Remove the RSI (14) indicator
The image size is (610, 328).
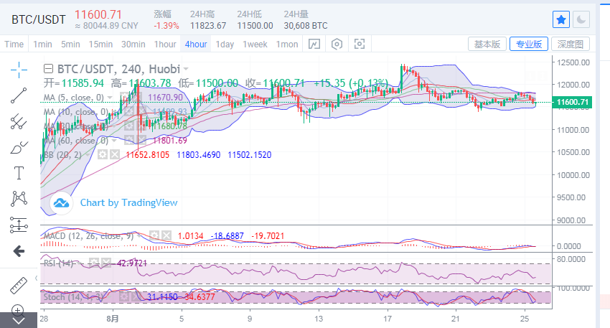pyautogui.click(x=105, y=263)
